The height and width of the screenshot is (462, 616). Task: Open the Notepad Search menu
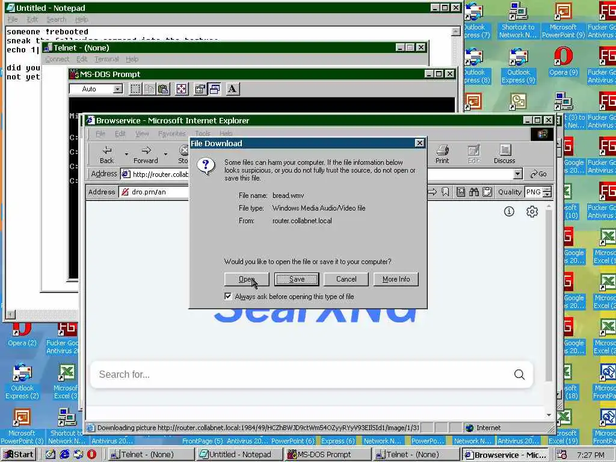click(56, 19)
